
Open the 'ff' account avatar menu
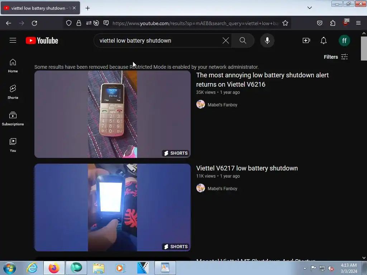344,40
